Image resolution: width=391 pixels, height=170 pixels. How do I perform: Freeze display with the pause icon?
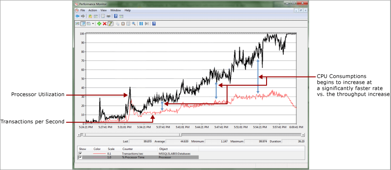point(141,24)
